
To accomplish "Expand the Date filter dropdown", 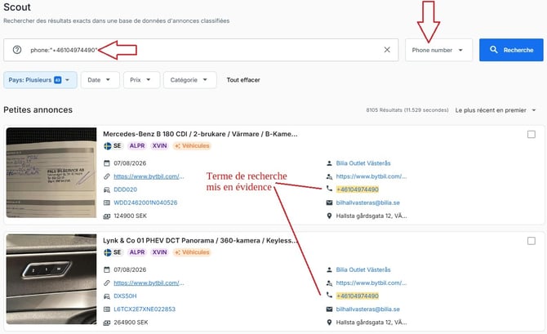I will (100, 80).
